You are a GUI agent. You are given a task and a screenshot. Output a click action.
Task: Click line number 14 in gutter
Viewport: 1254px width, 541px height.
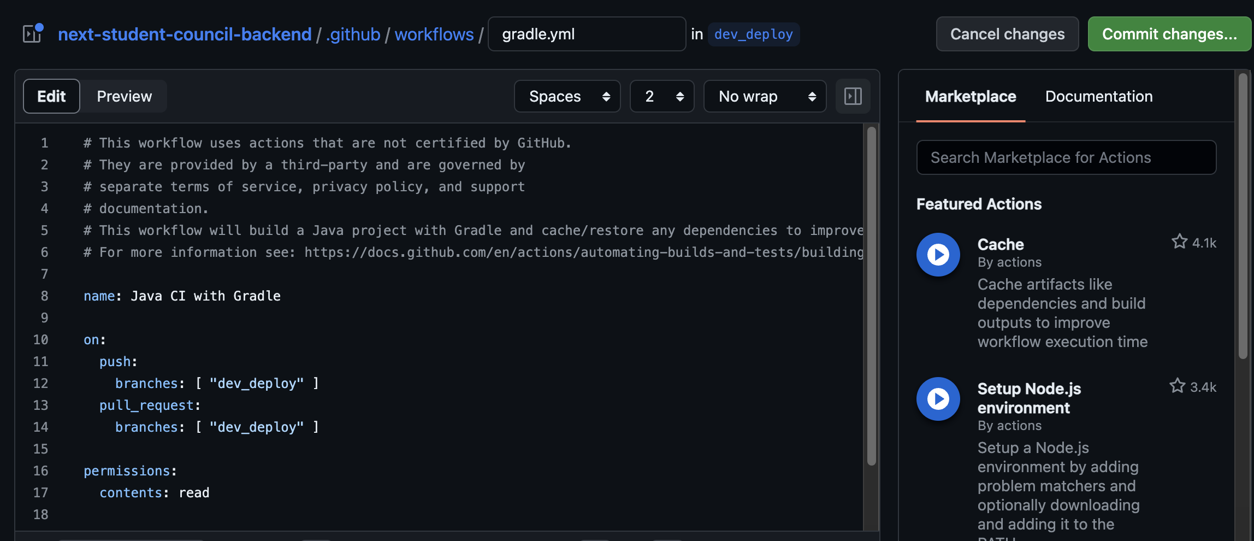[40, 427]
